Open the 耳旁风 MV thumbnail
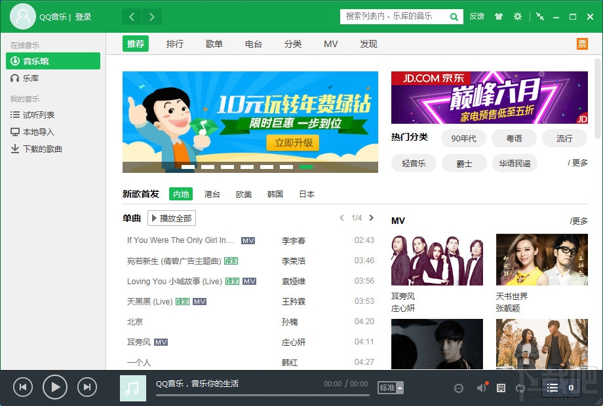The height and width of the screenshot is (406, 603). pyautogui.click(x=437, y=260)
